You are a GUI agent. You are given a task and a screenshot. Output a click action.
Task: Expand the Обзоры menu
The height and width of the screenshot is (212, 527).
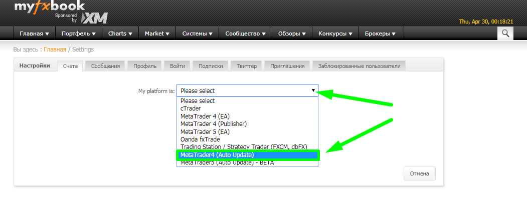tap(292, 33)
